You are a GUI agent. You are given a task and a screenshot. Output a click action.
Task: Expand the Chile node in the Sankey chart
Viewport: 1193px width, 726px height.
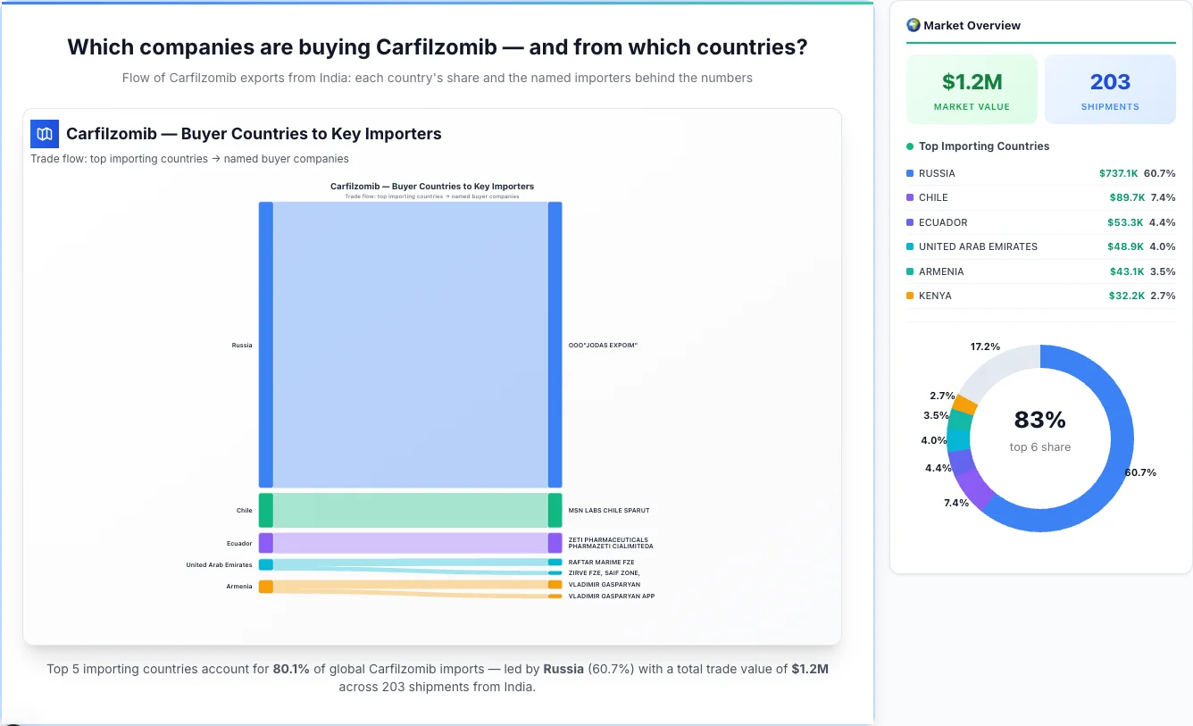pos(264,509)
